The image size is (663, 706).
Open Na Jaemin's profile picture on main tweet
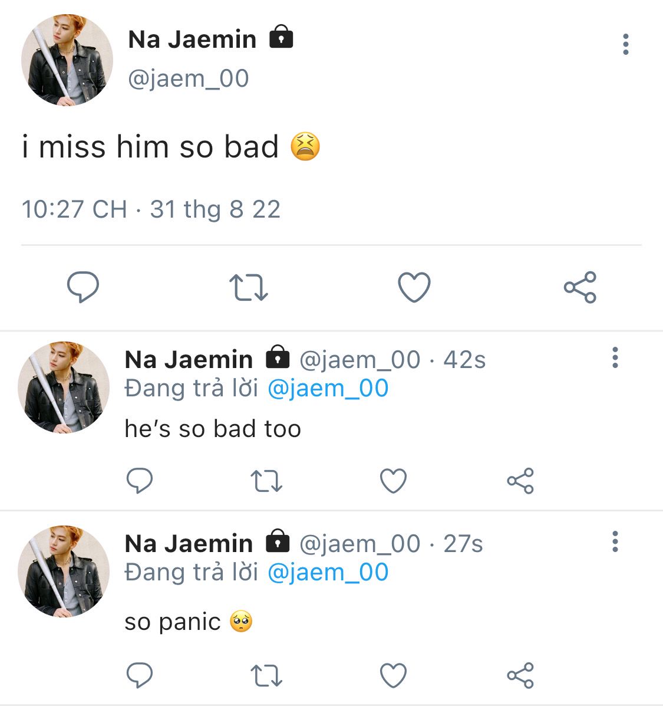67,60
